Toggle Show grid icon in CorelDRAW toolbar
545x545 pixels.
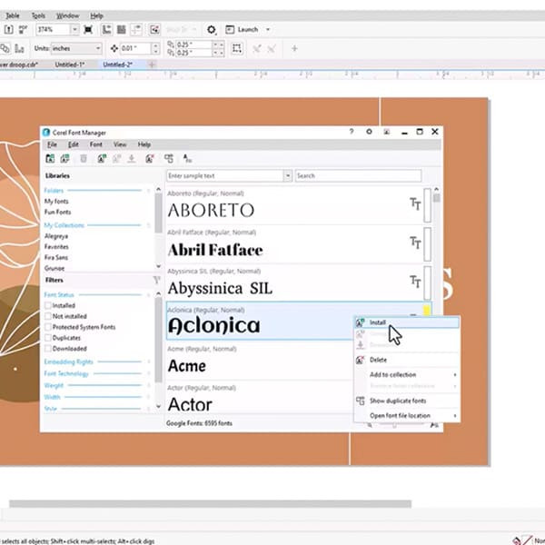(122, 30)
